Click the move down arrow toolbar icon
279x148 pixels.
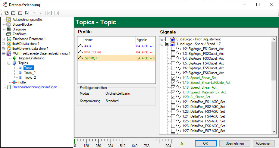[x=41, y=13]
